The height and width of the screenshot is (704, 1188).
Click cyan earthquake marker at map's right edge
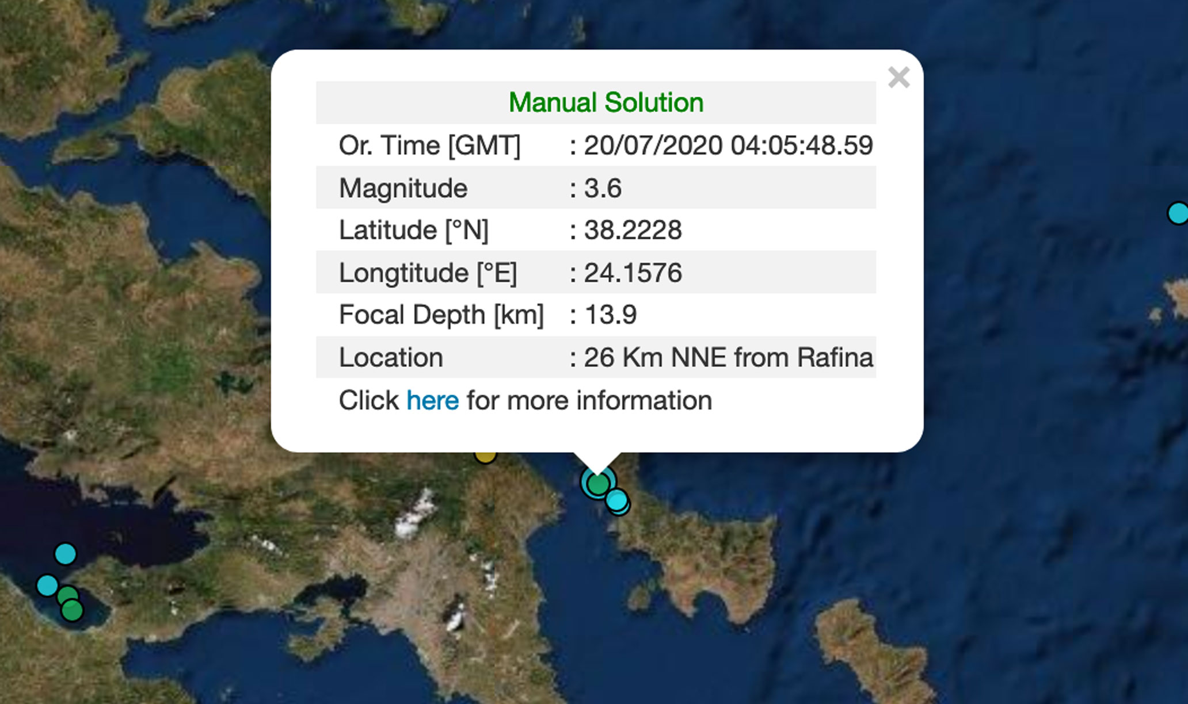pos(1178,213)
